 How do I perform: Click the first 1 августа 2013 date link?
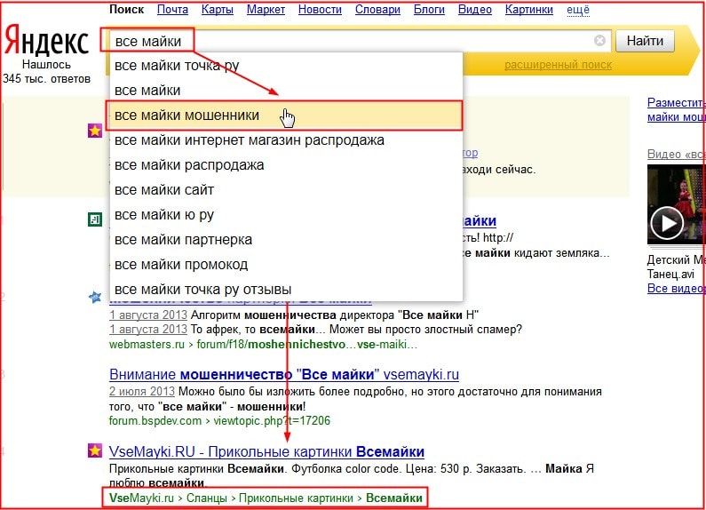148,315
